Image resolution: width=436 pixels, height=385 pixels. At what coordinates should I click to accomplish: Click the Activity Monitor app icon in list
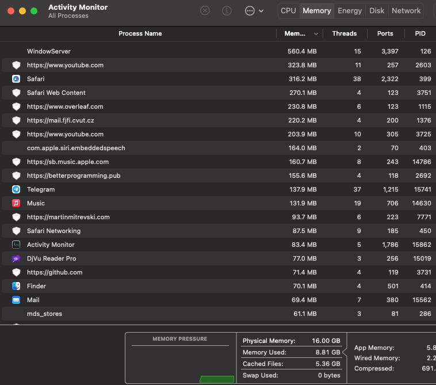[x=16, y=245]
